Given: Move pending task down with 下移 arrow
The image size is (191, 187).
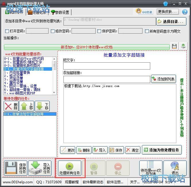Looking at the screenshot, I should 42,106.
